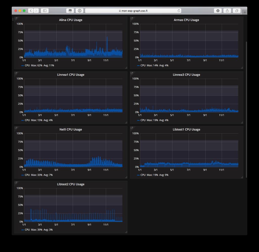Click the resize handle corner of Alina panel
Image resolution: width=259 pixels, height=252 pixels.
(126, 68)
